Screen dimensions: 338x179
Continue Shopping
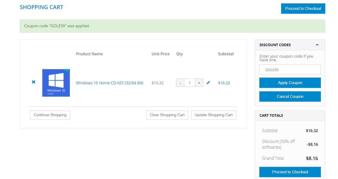[50, 115]
